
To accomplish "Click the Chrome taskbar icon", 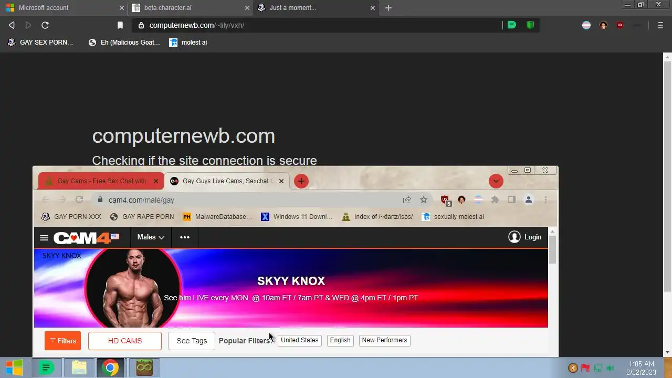I will pos(110,367).
